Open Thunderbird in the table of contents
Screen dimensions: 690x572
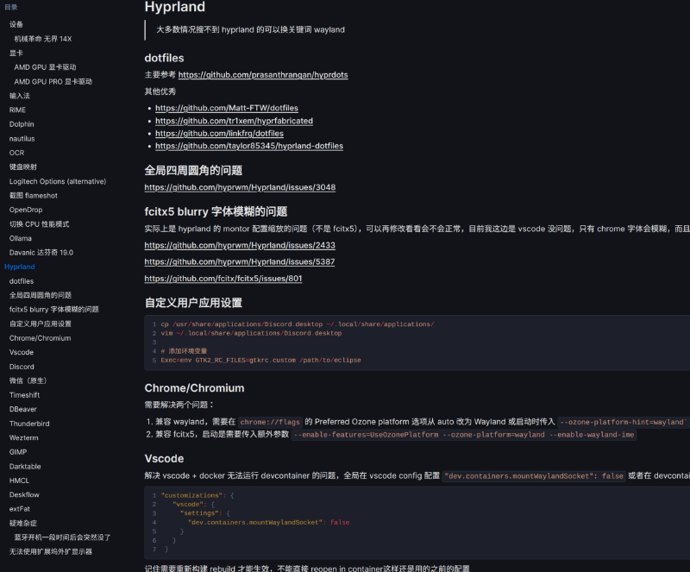click(29, 424)
